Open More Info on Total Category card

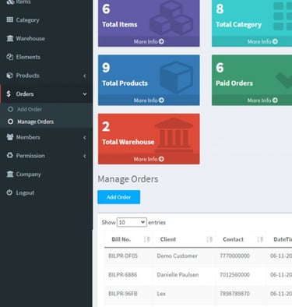pyautogui.click(x=262, y=41)
